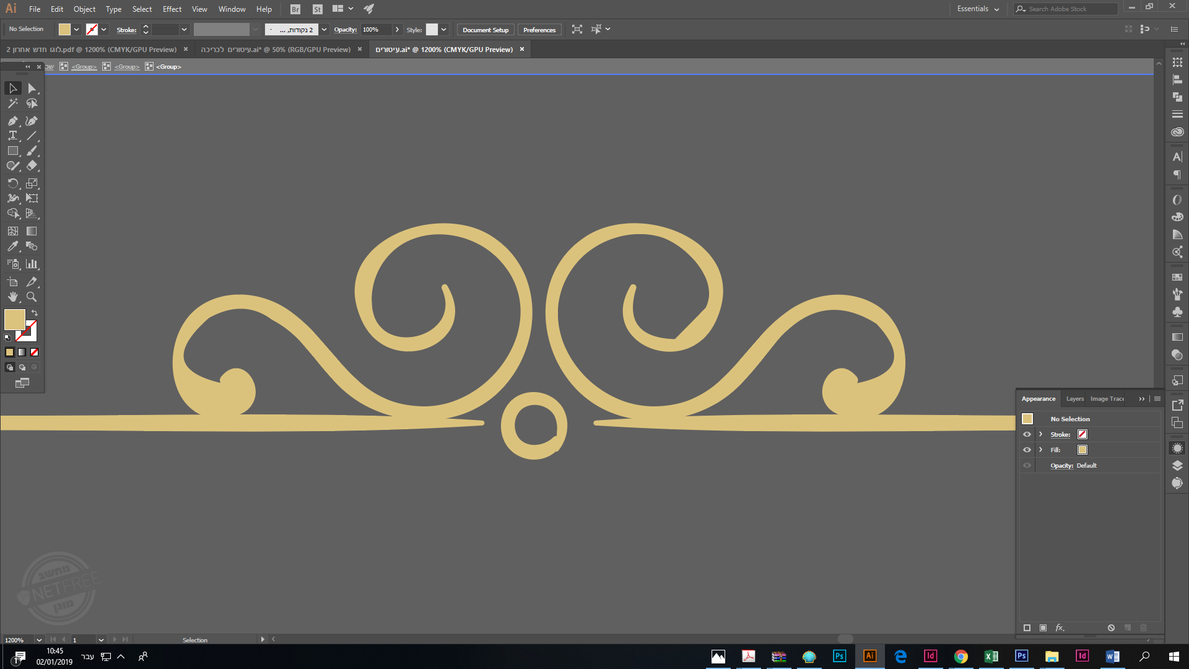The image size is (1189, 669).
Task: Toggle Fill visibility eye in Appearance panel
Action: point(1027,450)
